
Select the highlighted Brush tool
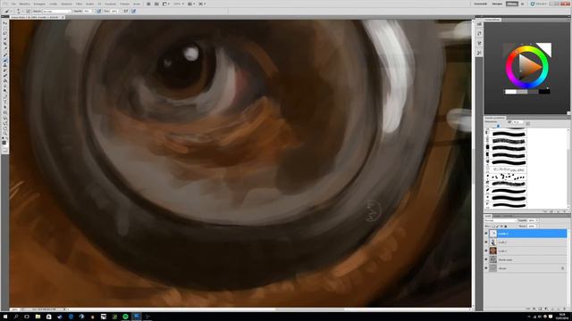[x=4, y=60]
